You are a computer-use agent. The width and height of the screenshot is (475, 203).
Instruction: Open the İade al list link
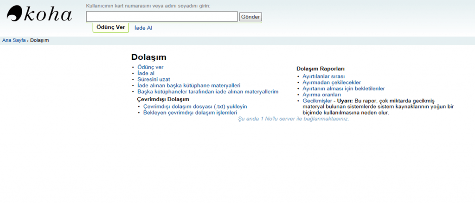coord(146,73)
